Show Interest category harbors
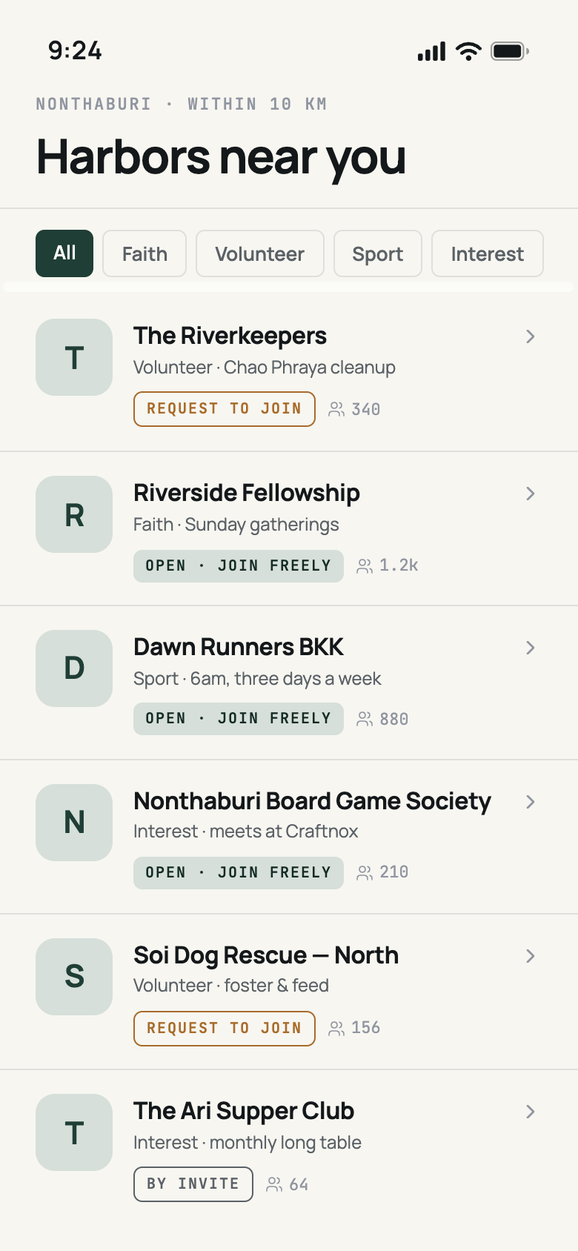 click(488, 253)
